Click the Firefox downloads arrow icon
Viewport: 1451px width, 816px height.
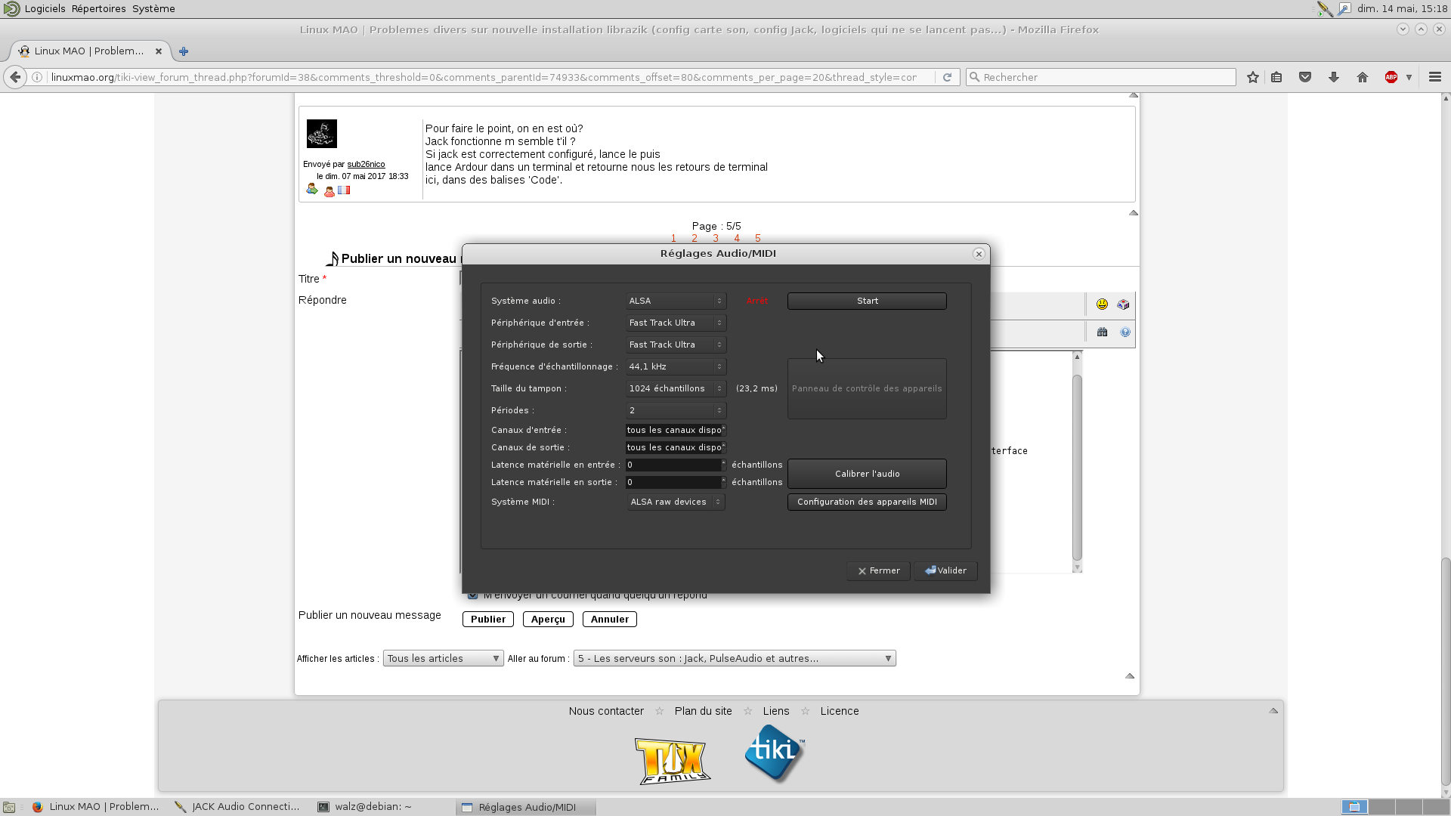click(x=1334, y=77)
